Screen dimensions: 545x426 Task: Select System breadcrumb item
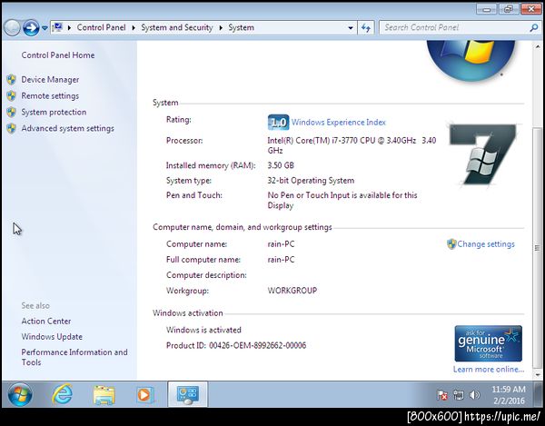point(241,27)
